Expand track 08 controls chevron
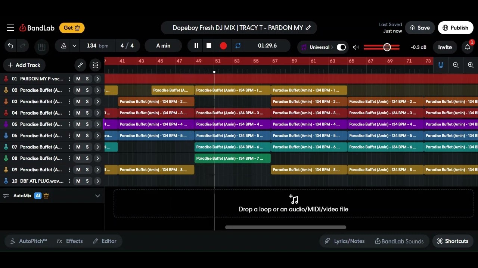 97,158
